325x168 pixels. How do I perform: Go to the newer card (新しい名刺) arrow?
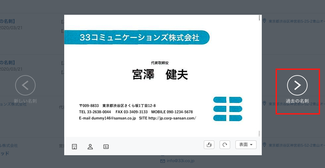coord(25,85)
